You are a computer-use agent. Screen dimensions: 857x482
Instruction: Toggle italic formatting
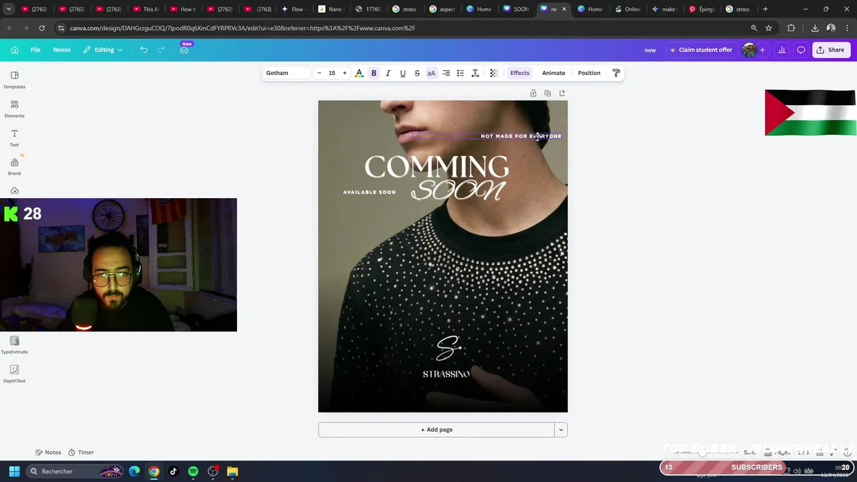click(388, 73)
